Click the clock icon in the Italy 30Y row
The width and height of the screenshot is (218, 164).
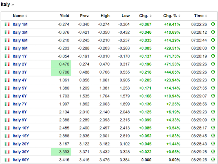[x=213, y=152]
